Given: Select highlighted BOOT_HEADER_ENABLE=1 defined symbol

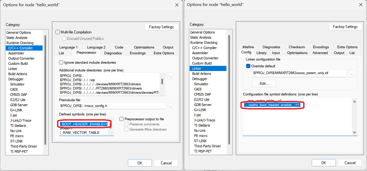Looking at the screenshot, I should click(83, 124).
